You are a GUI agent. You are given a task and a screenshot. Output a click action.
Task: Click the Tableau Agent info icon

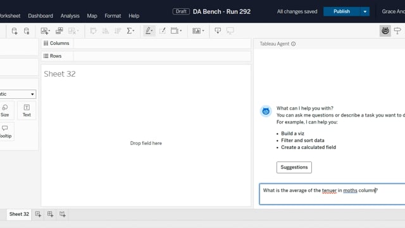pos(294,44)
